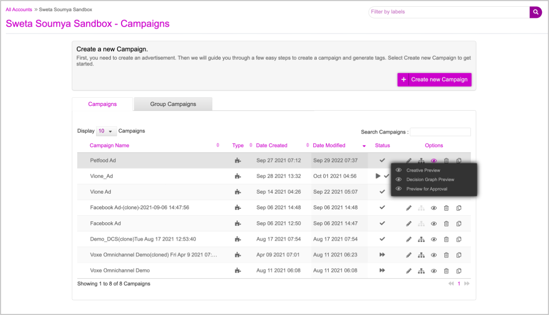Click the previous page arrows in pagination
This screenshot has height=315, width=549.
tap(451, 284)
